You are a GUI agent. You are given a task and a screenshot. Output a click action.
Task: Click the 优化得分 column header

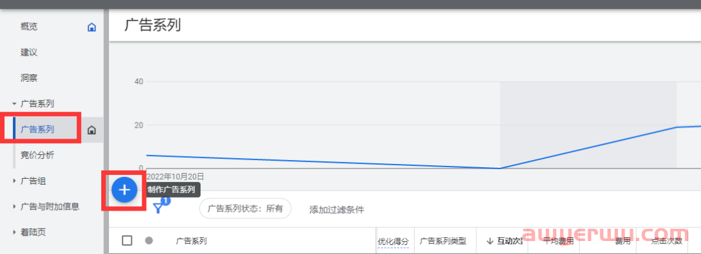[393, 241]
